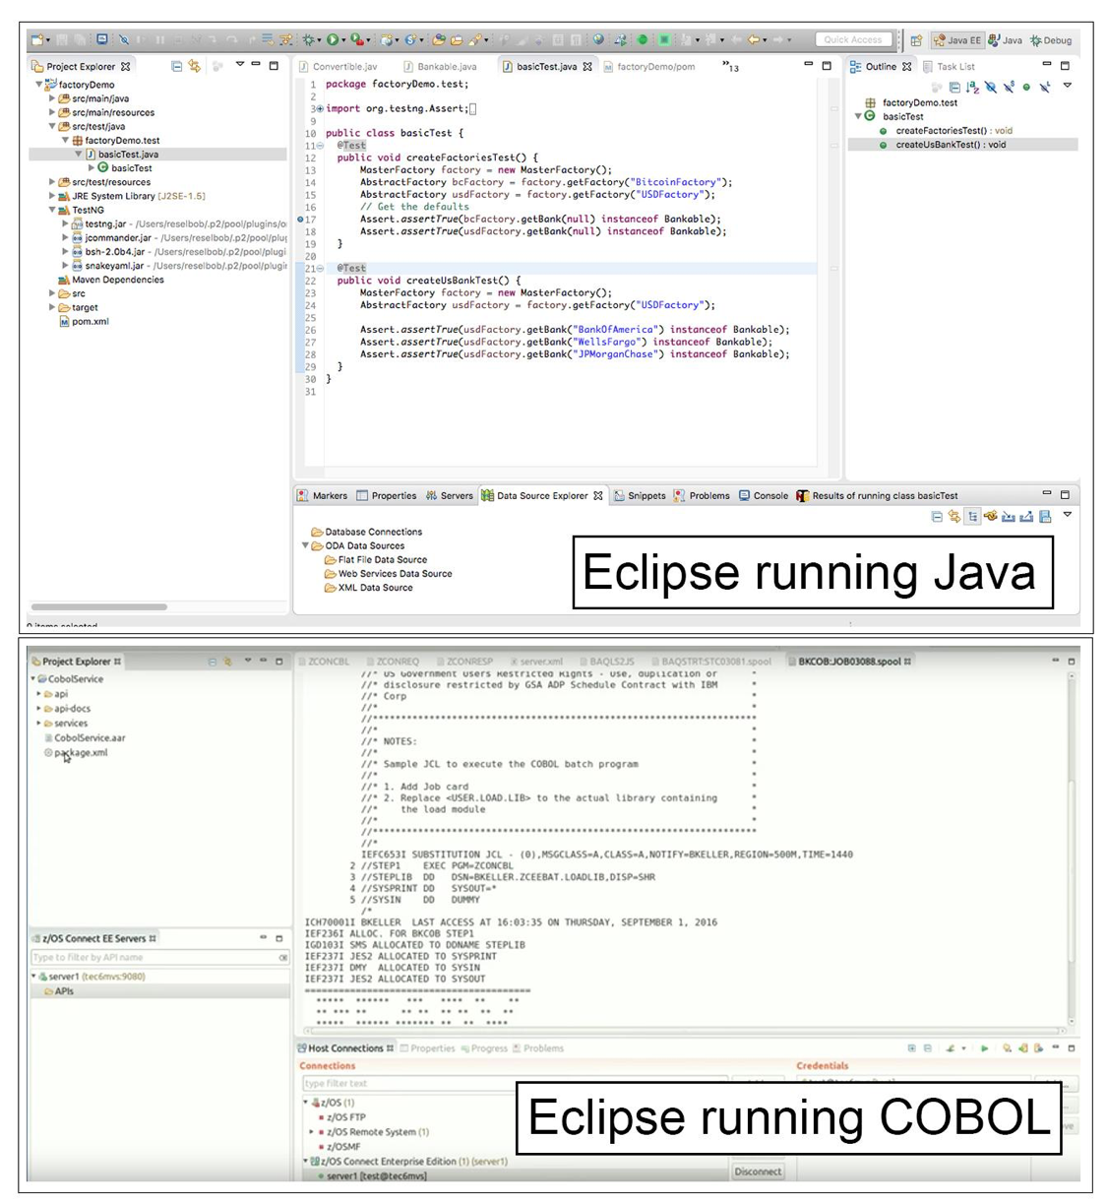Screen dimensions: 1107x1204
Task: Toggle hide static members filter in Outline toolbar
Action: [x=1009, y=87]
